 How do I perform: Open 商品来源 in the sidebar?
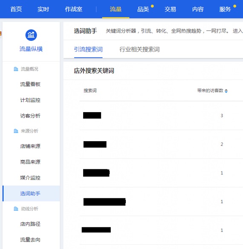30,162
